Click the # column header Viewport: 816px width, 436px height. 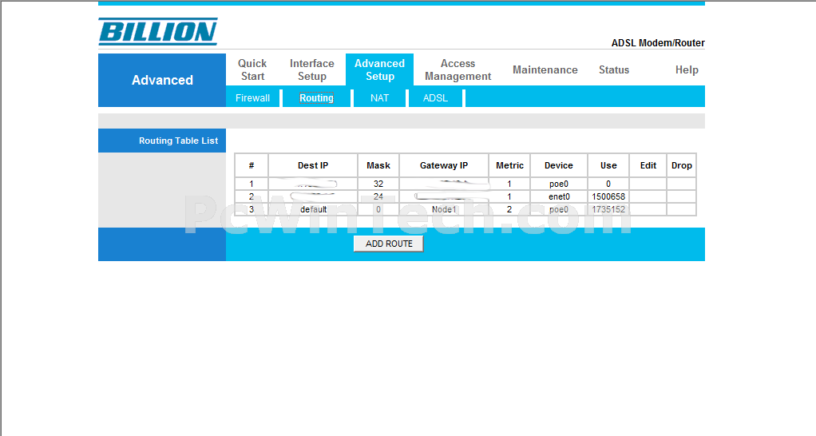pos(252,165)
